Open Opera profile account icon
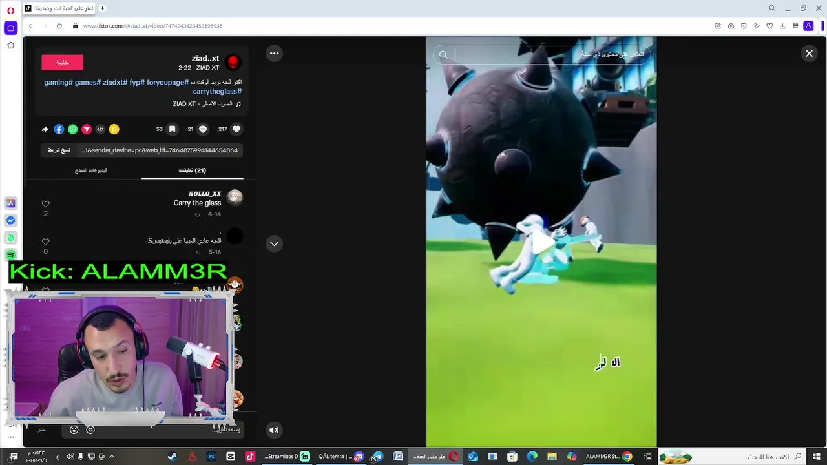The height and width of the screenshot is (465, 827). [808, 26]
